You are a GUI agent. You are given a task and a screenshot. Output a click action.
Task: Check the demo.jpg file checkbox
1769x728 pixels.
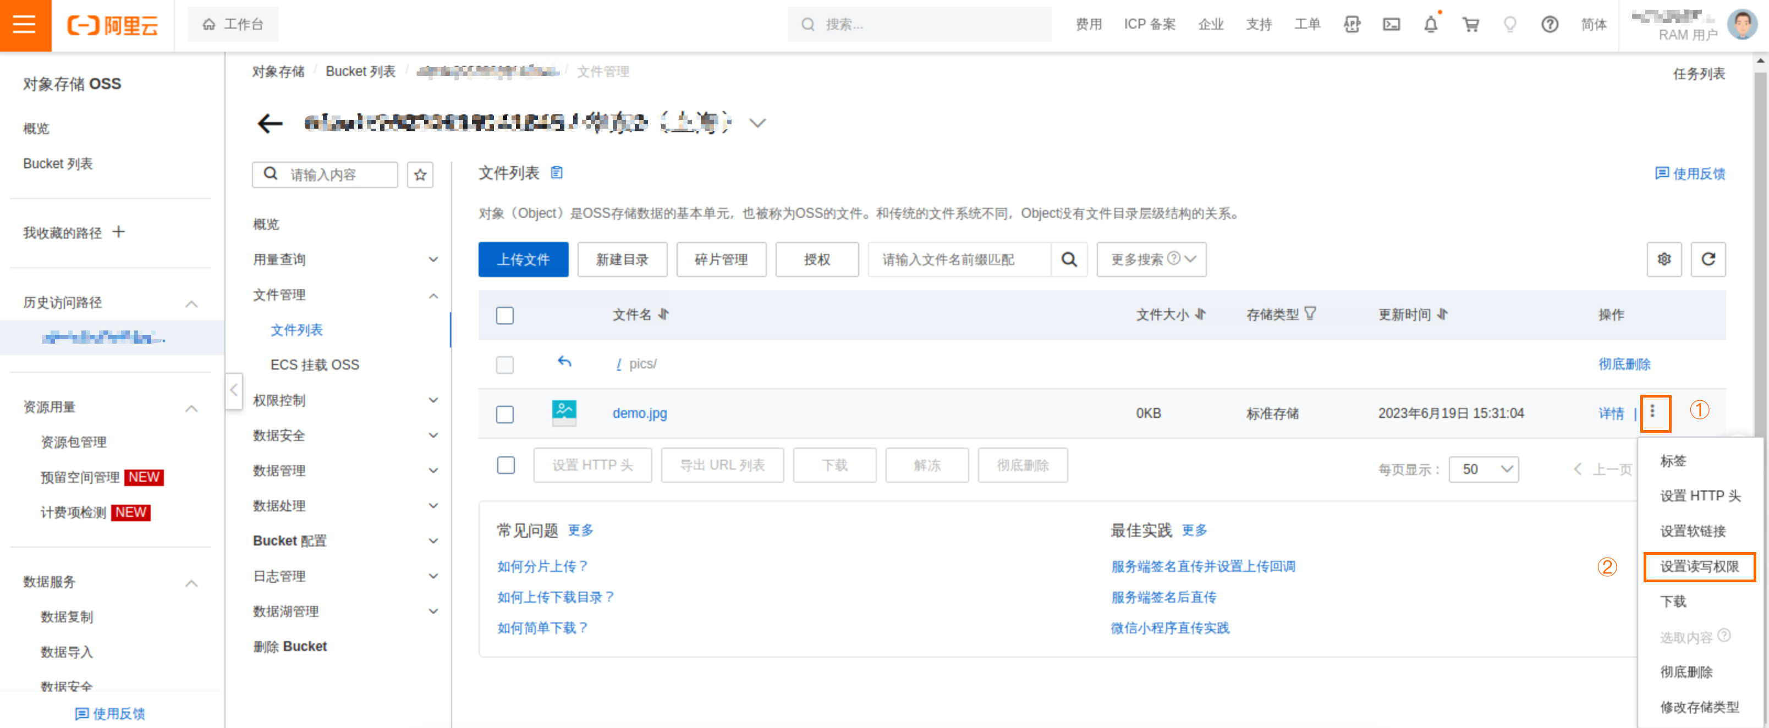coord(505,413)
